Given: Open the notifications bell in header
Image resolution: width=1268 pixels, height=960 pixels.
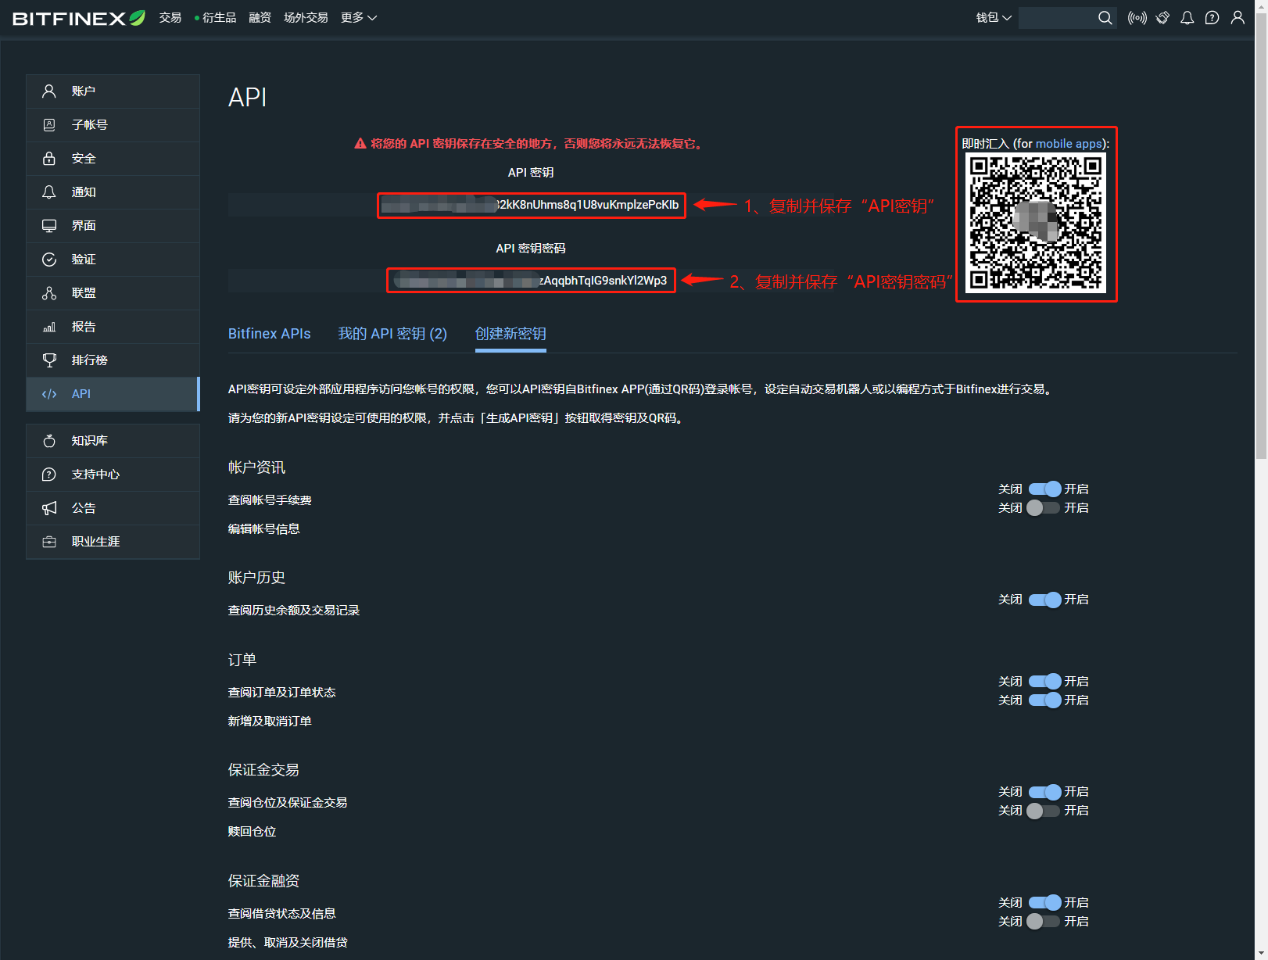Looking at the screenshot, I should [1187, 18].
